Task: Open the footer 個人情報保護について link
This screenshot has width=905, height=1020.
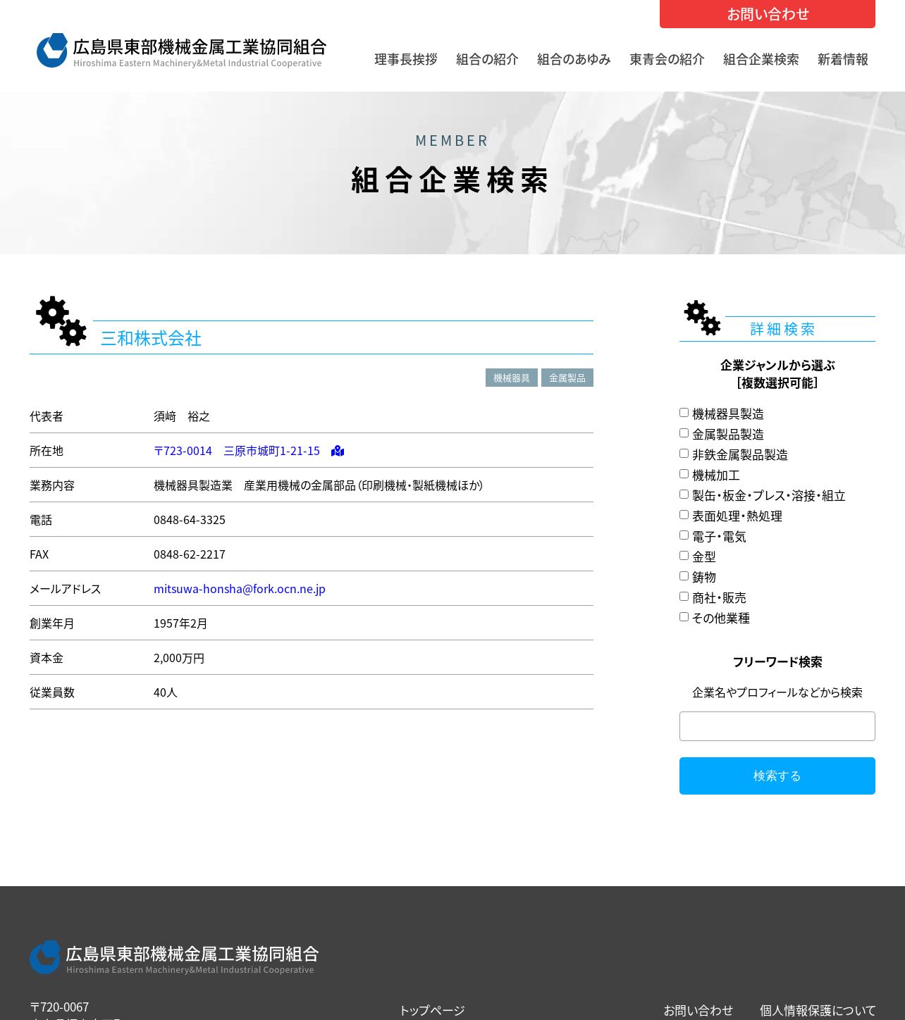Action: (x=818, y=1010)
